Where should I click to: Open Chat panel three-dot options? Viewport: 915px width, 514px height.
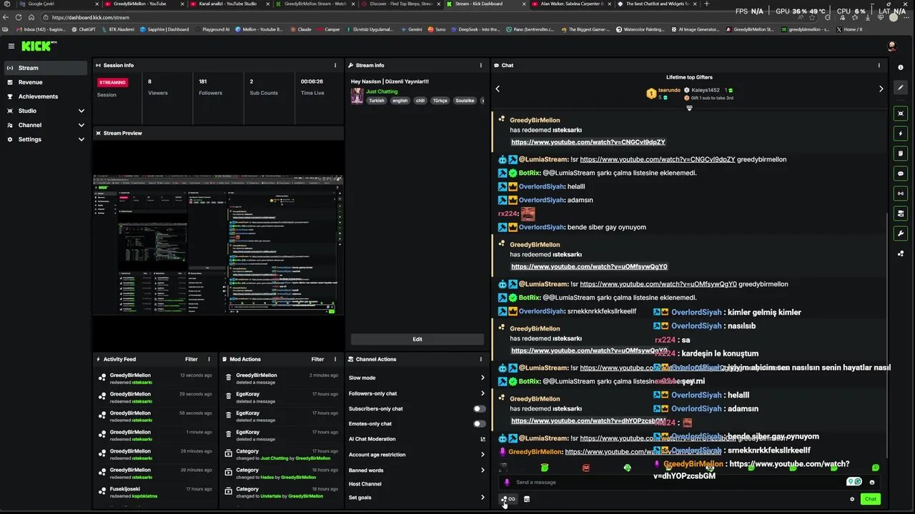point(879,65)
